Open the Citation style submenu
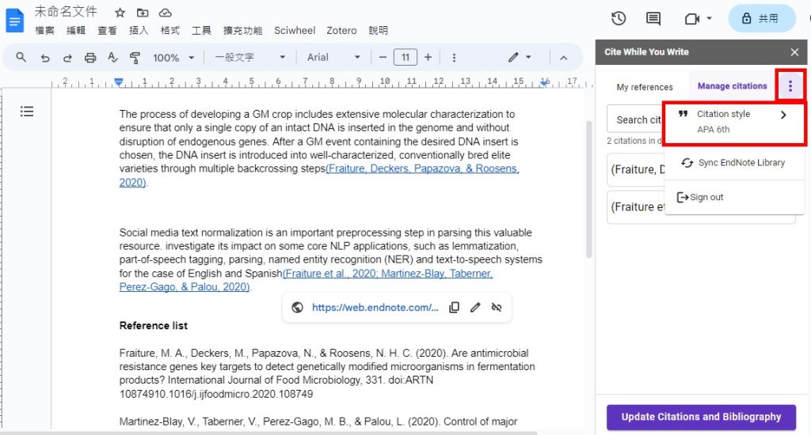This screenshot has height=435, width=811. click(734, 123)
